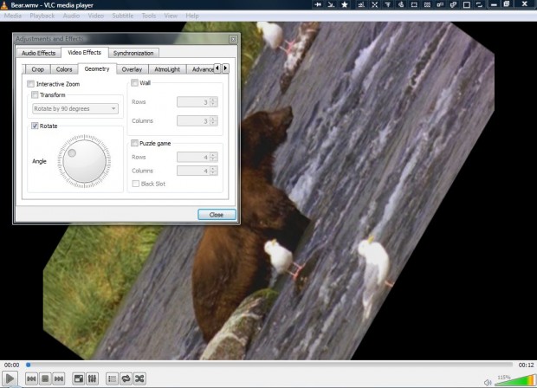Click Puzzle game Columns spinner arrows
The height and width of the screenshot is (388, 537).
[x=213, y=171]
